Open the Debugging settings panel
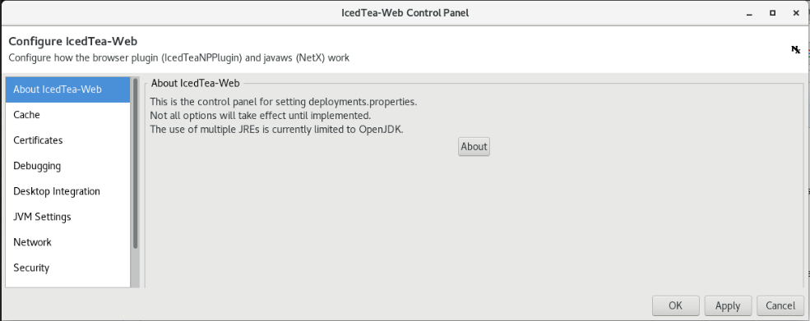Image resolution: width=810 pixels, height=321 pixels. 67,166
